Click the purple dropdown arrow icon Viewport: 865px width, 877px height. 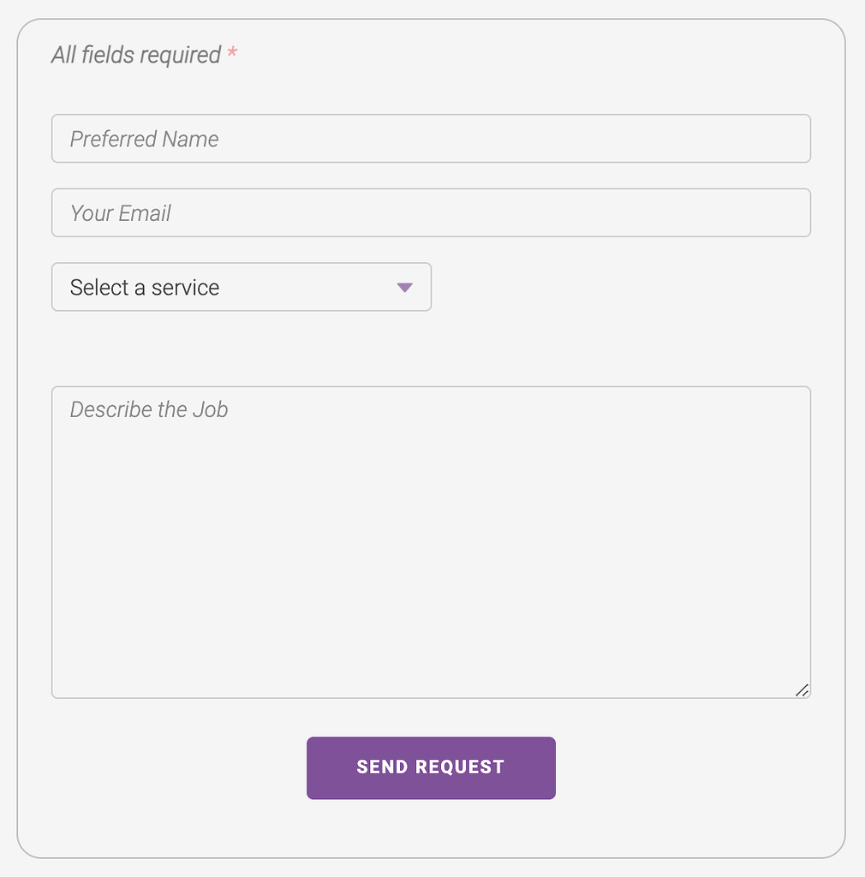(403, 288)
